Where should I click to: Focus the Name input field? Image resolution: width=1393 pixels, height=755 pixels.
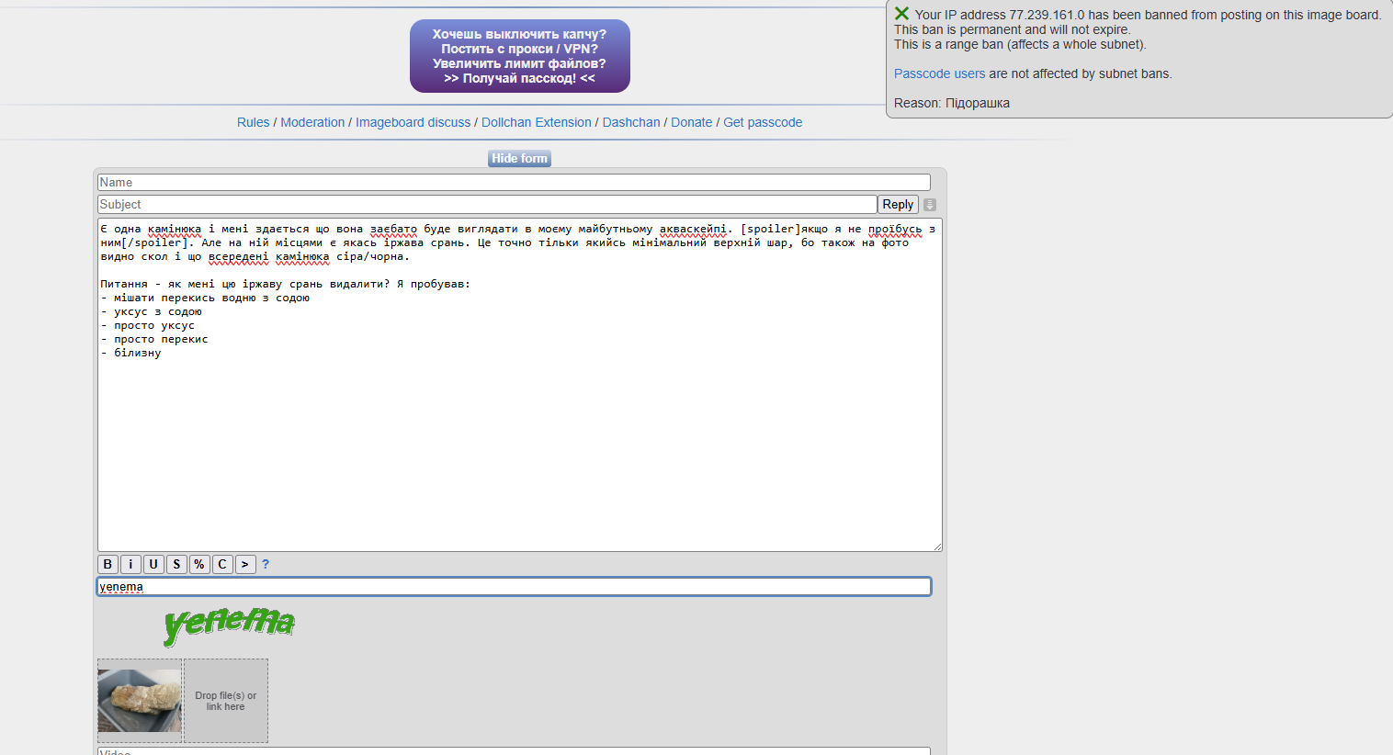[514, 183]
